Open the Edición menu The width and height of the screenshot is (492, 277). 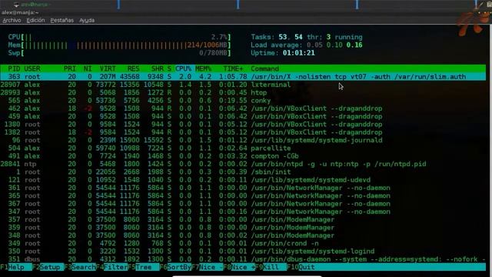click(x=35, y=21)
